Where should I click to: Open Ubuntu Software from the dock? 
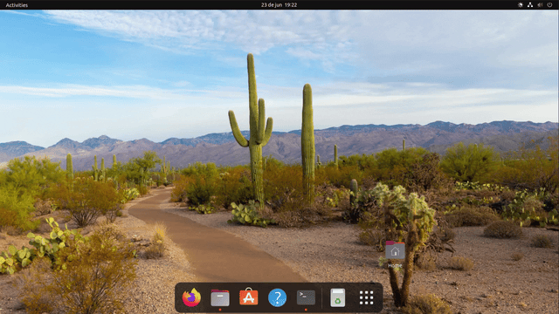tap(248, 297)
